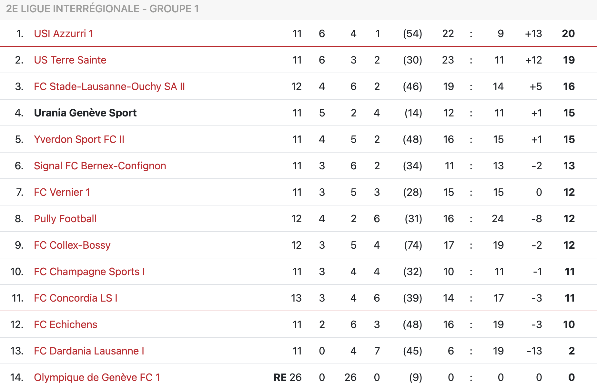This screenshot has width=597, height=389.
Task: Select the Urania Genève Sport row
Action: point(85,113)
